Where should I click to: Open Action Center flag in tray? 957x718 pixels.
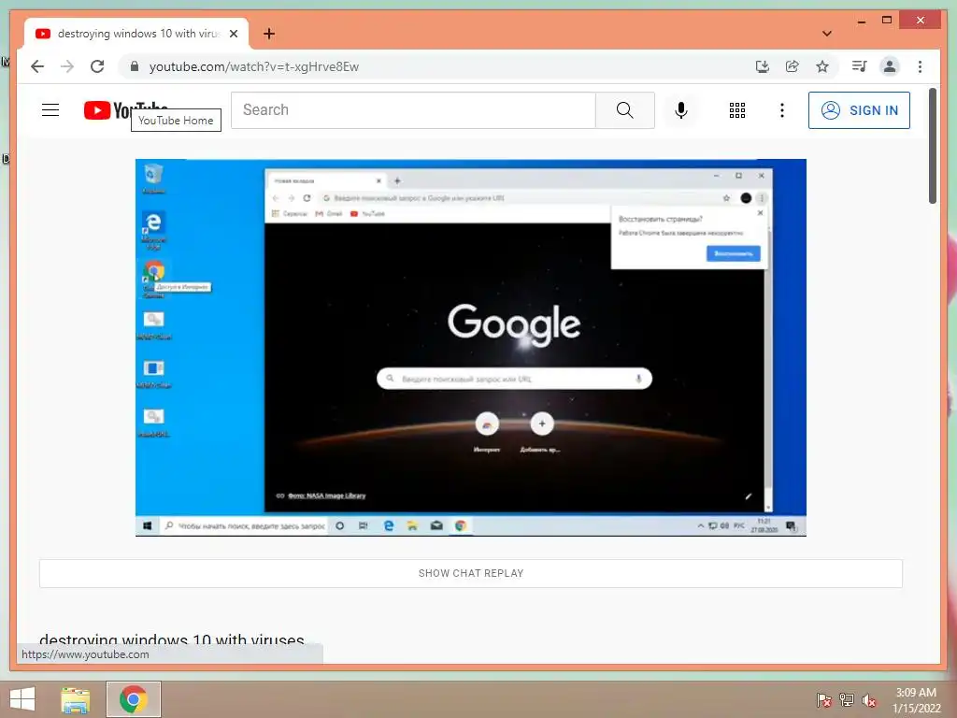(x=823, y=700)
